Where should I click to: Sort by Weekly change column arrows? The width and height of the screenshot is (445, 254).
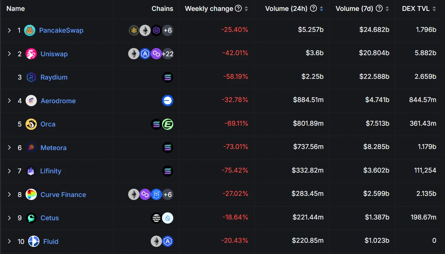pyautogui.click(x=246, y=9)
